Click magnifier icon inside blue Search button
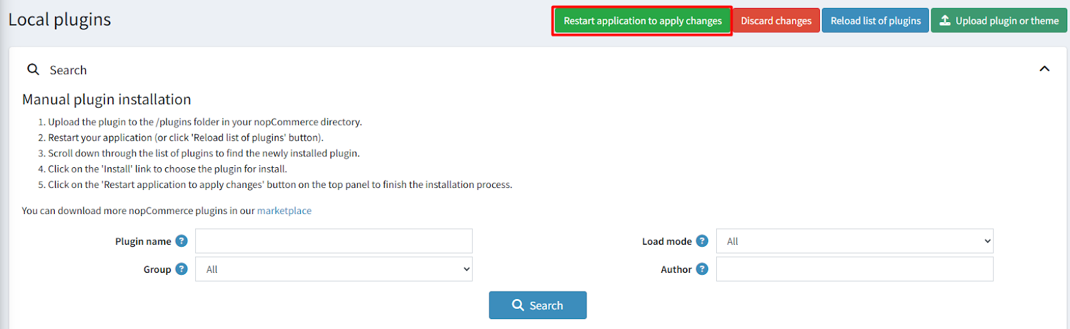The width and height of the screenshot is (1070, 329). pos(518,305)
